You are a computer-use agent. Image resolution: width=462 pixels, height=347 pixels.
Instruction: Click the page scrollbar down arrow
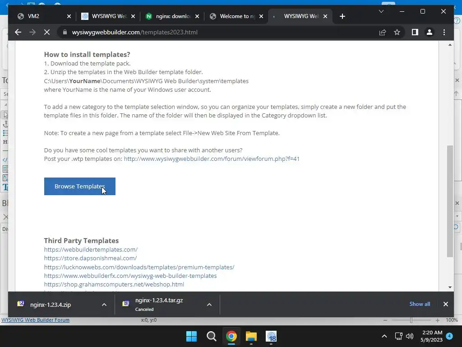coord(450,287)
